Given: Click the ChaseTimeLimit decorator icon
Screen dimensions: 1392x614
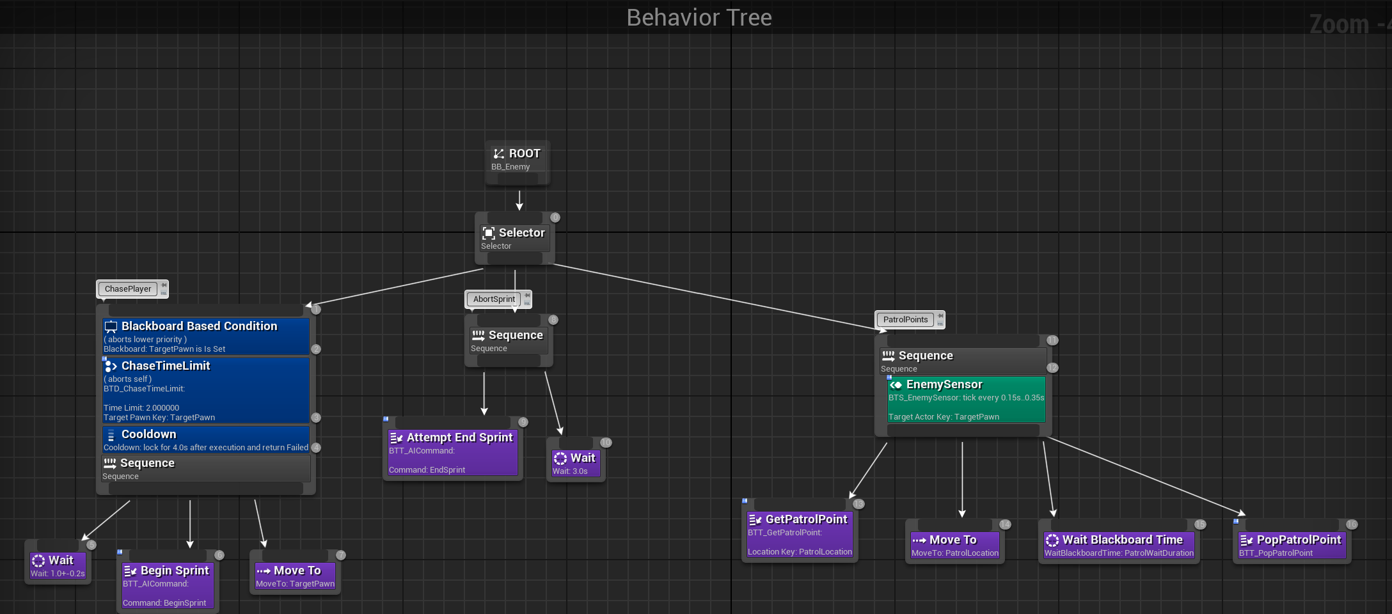Looking at the screenshot, I should pos(111,366).
